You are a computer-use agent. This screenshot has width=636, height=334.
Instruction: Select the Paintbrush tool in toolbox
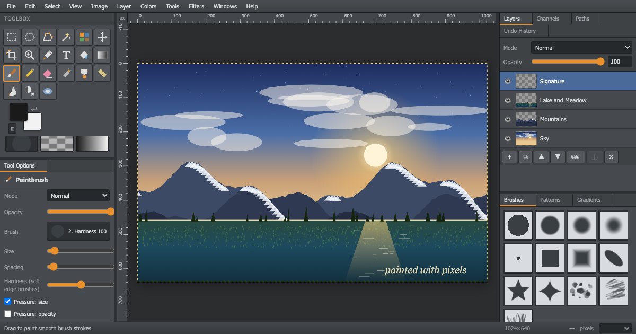click(x=12, y=73)
